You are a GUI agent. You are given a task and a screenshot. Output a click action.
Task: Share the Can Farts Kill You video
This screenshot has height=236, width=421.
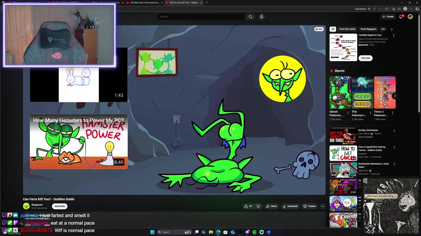[271, 206]
